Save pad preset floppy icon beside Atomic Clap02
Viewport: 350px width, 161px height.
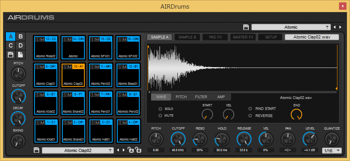pos(36,150)
